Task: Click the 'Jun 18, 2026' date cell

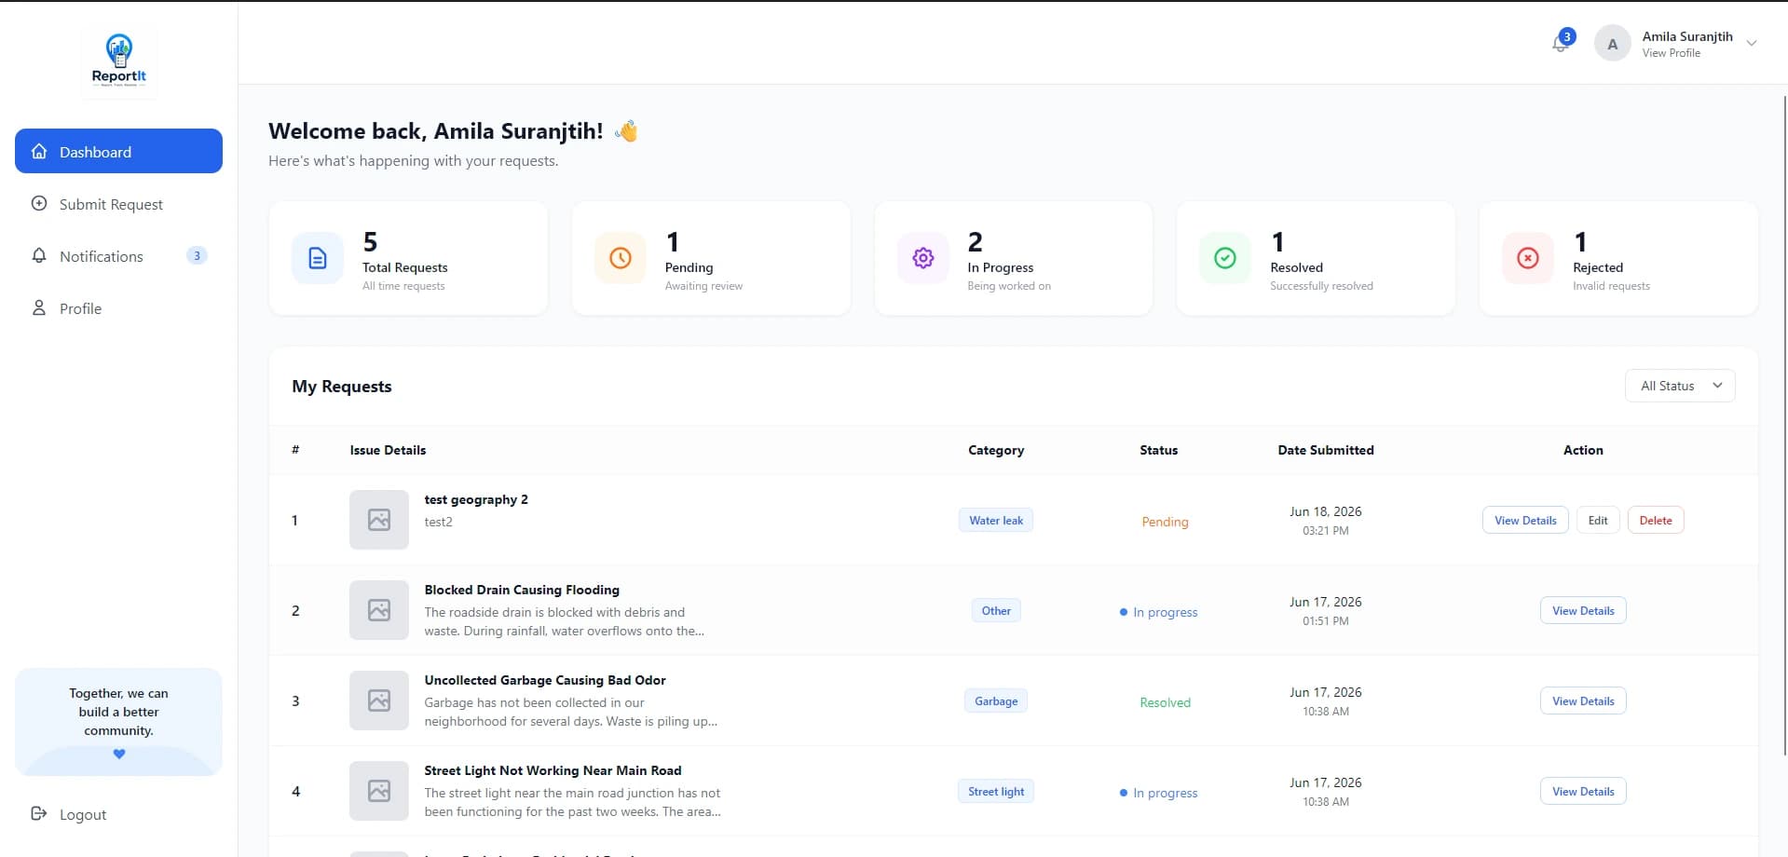Action: [1325, 511]
